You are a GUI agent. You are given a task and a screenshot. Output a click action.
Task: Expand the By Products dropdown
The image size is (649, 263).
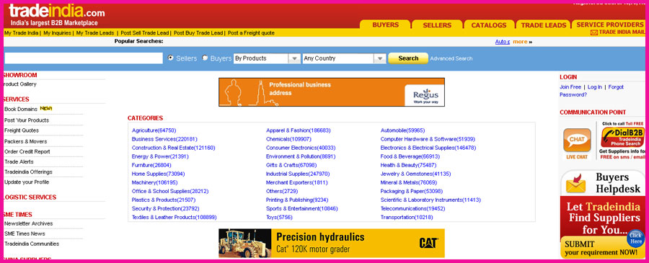coord(267,58)
